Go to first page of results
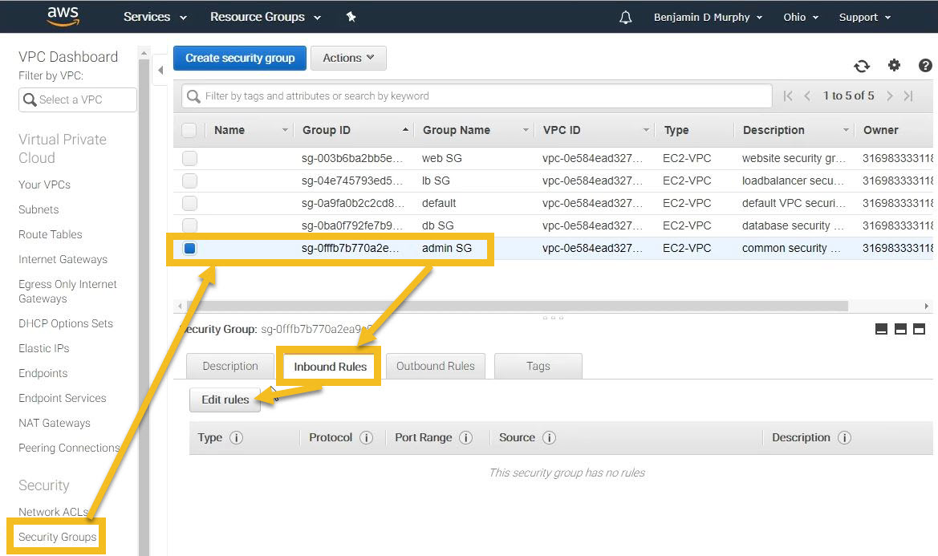The image size is (938, 556). pos(788,95)
